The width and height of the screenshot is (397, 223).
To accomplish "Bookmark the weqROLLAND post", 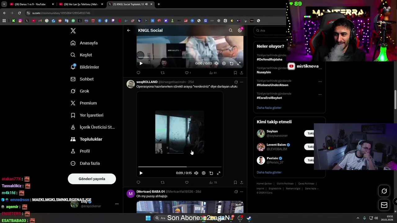I will point(235,182).
